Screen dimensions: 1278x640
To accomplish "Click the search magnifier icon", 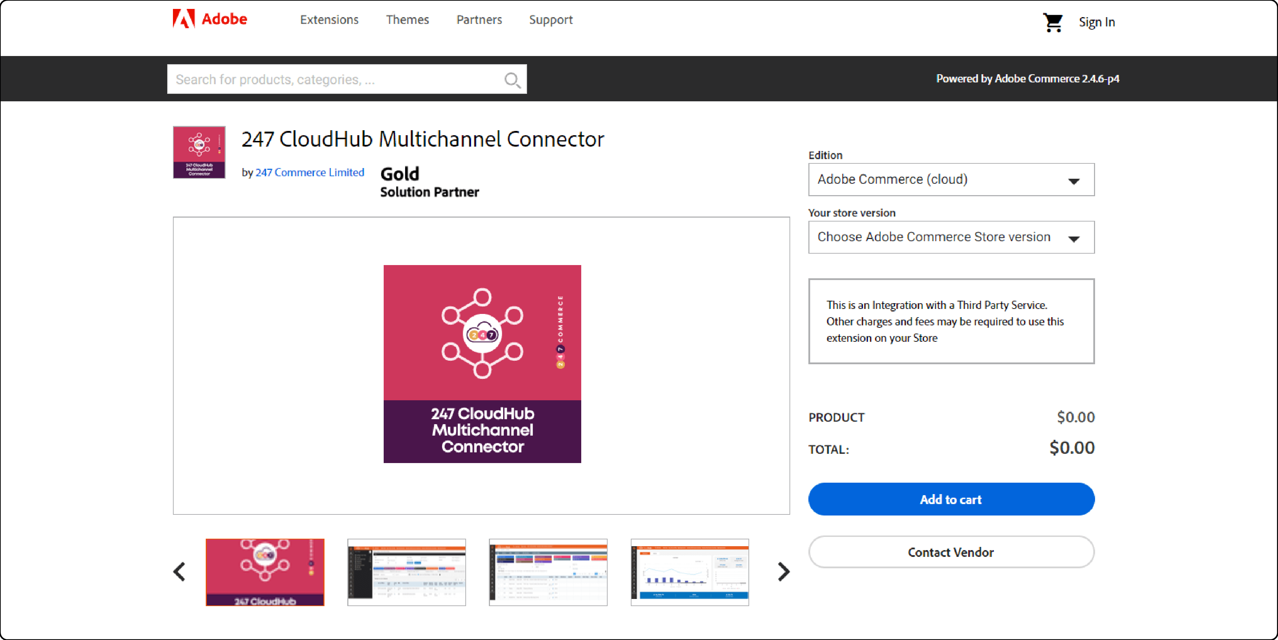I will click(x=512, y=80).
